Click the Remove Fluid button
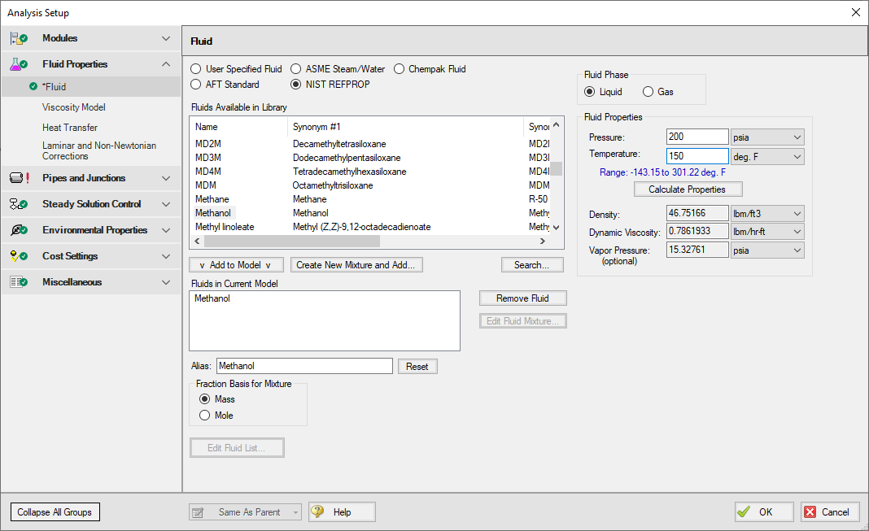The image size is (869, 531). tap(522, 298)
